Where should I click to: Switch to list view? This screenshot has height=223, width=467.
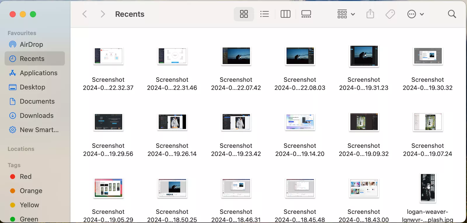[x=264, y=14]
